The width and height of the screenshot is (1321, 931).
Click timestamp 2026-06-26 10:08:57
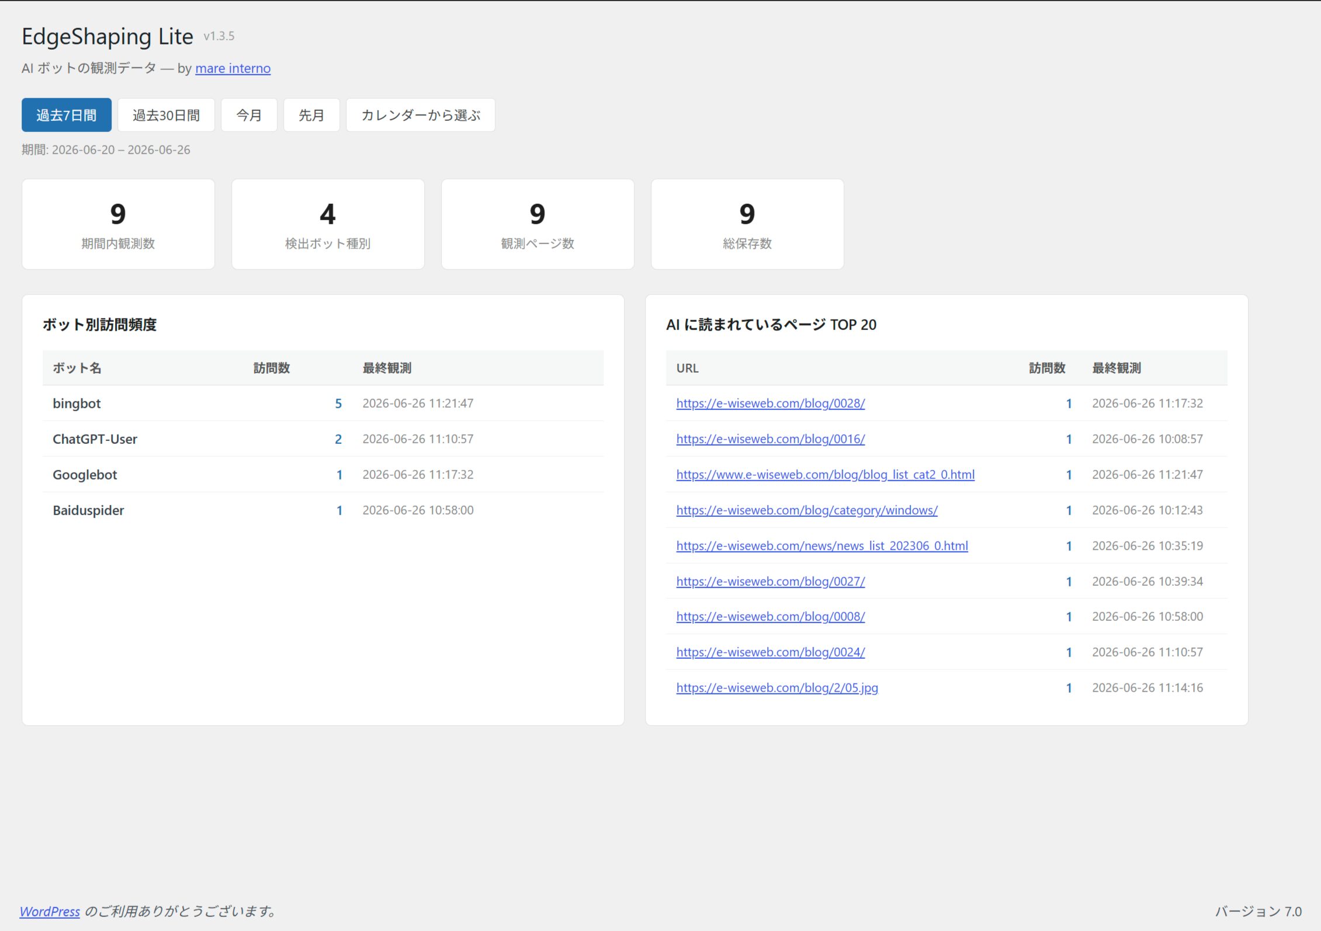(x=1147, y=439)
